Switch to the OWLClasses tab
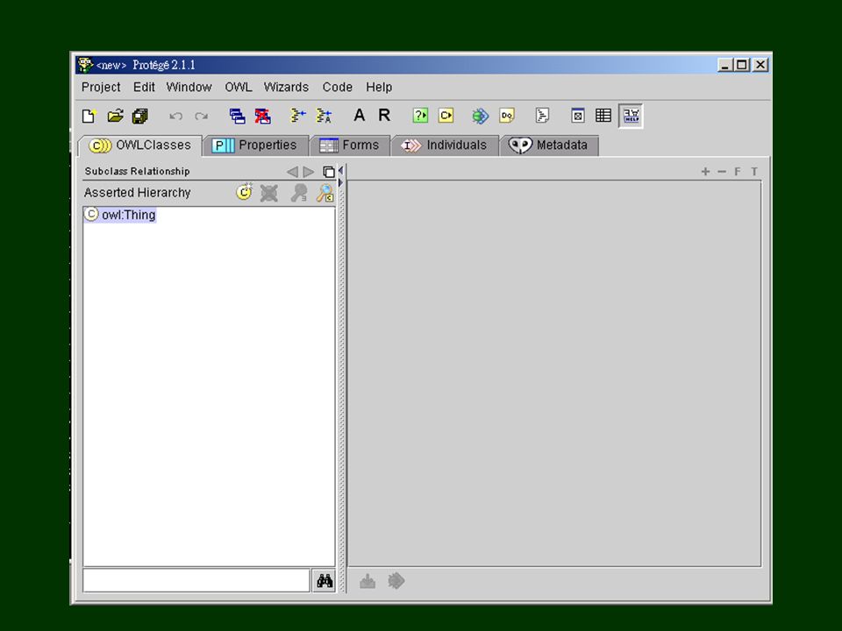Screen dimensions: 842x631 (140, 145)
